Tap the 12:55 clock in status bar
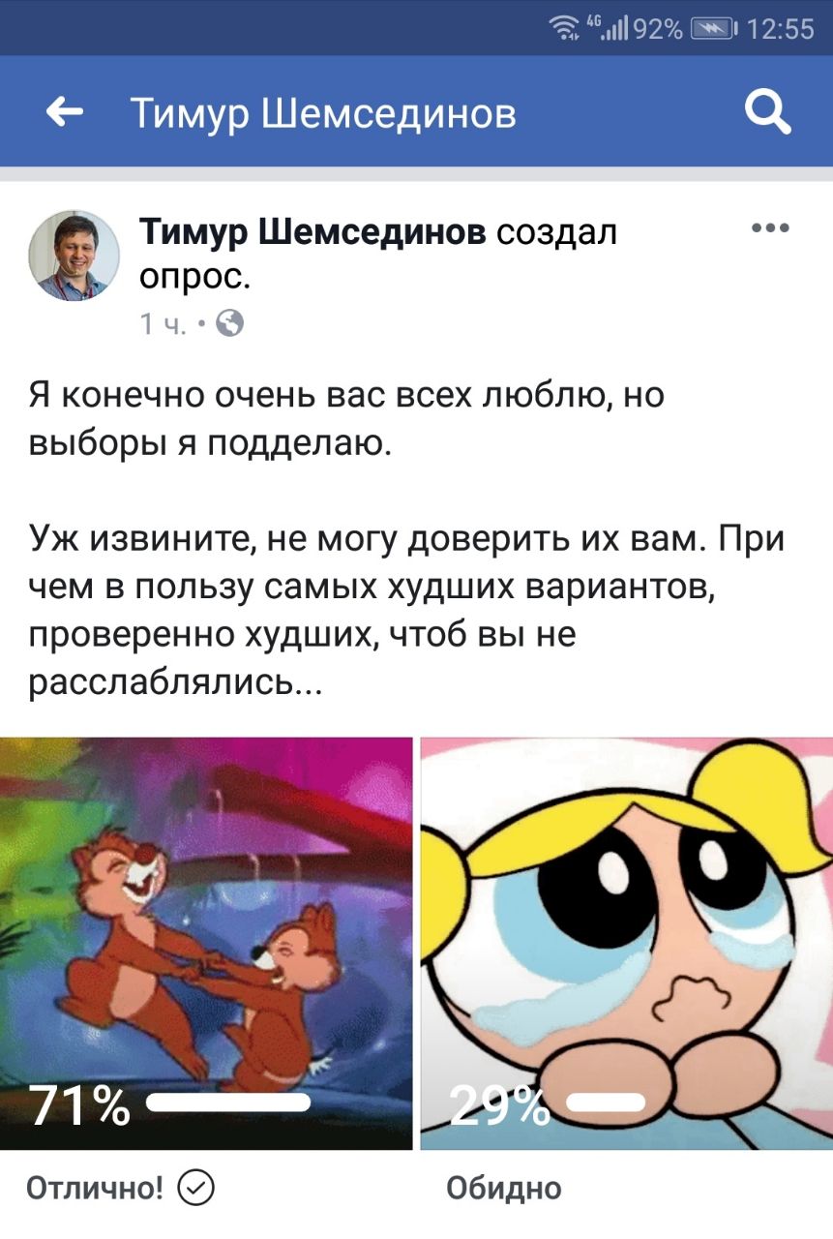The width and height of the screenshot is (833, 1239). 782,30
